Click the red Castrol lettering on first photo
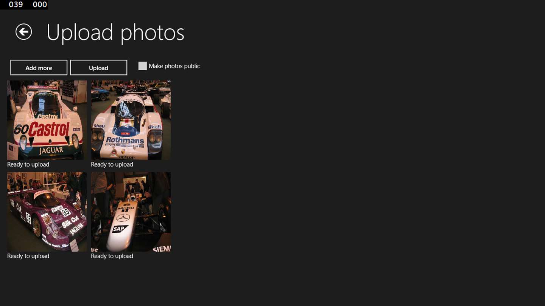 point(48,130)
